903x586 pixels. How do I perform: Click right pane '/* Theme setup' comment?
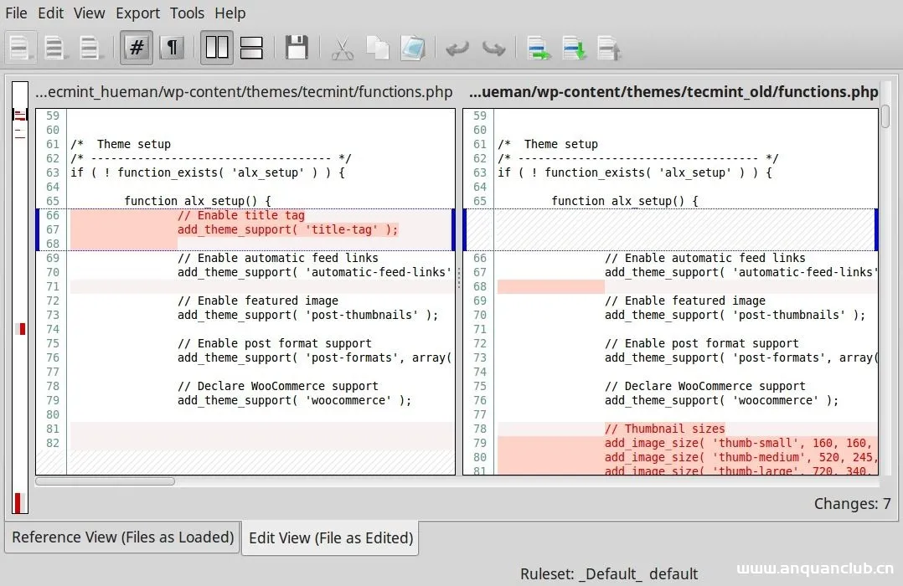[548, 144]
